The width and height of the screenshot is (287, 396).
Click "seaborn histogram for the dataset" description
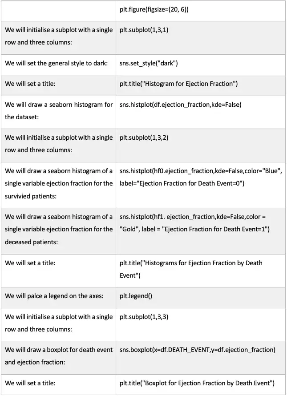click(59, 111)
